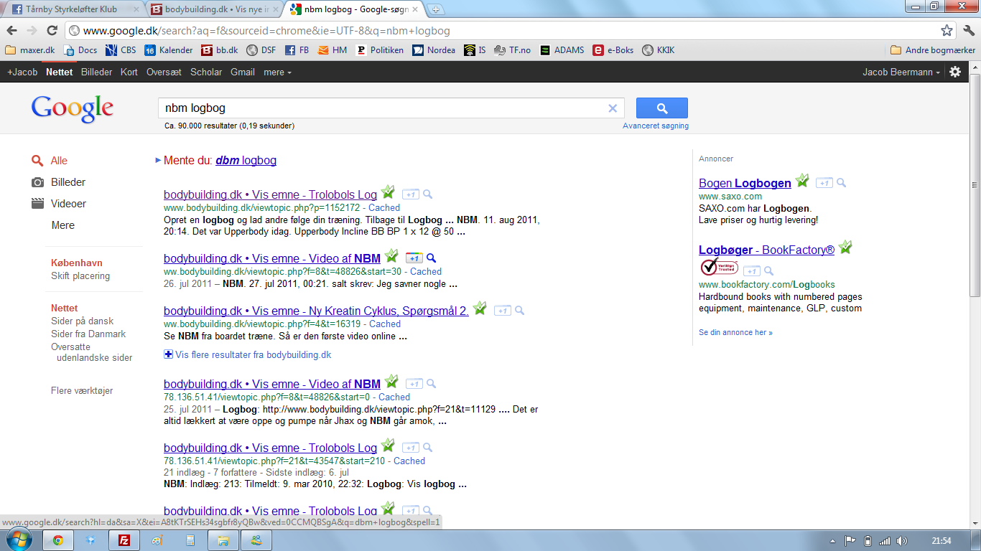Expand the 'mere' dropdown in Google bar
The height and width of the screenshot is (551, 981).
[x=277, y=72]
